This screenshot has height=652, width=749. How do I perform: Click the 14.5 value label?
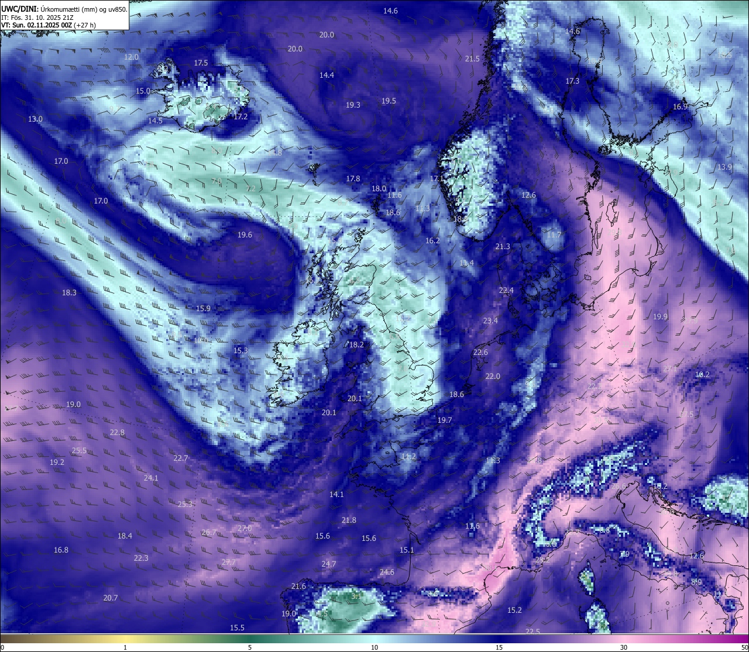155,121
